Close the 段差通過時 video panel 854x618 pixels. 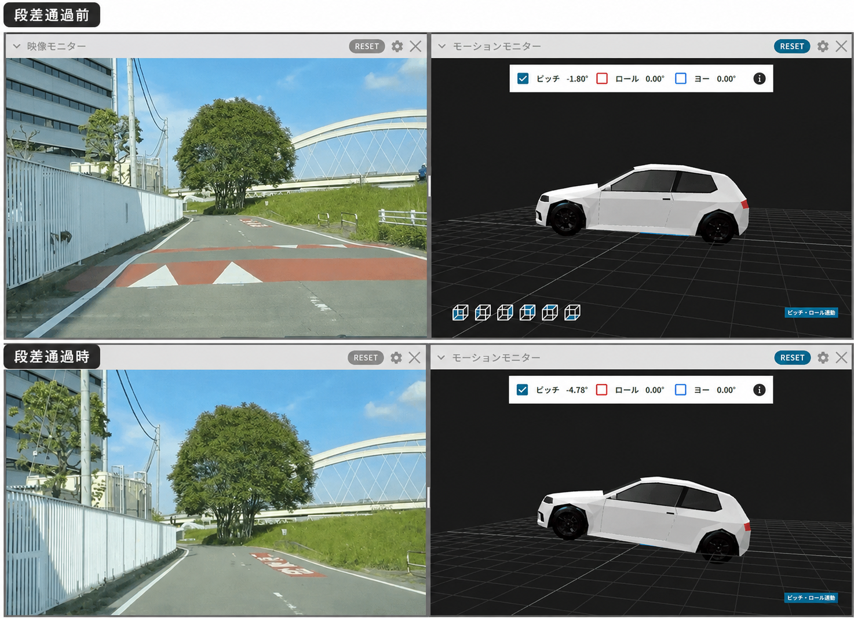(x=414, y=358)
